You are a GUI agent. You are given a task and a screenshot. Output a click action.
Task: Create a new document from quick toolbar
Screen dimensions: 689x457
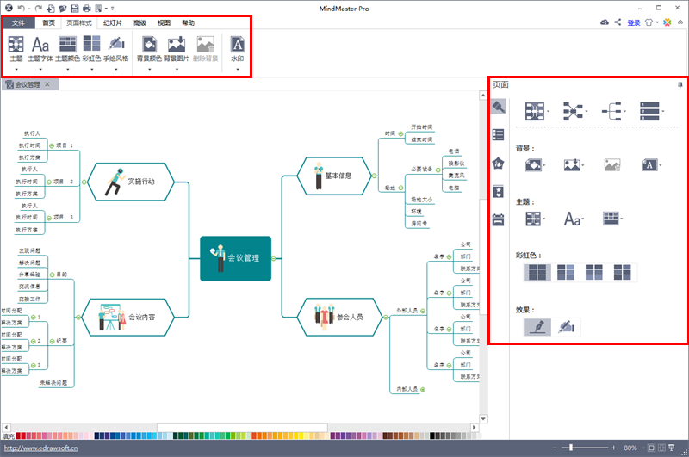pos(51,8)
